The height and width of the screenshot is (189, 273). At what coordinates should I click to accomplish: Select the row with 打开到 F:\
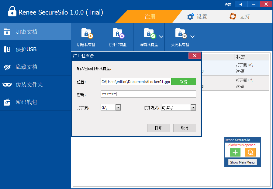[235, 83]
